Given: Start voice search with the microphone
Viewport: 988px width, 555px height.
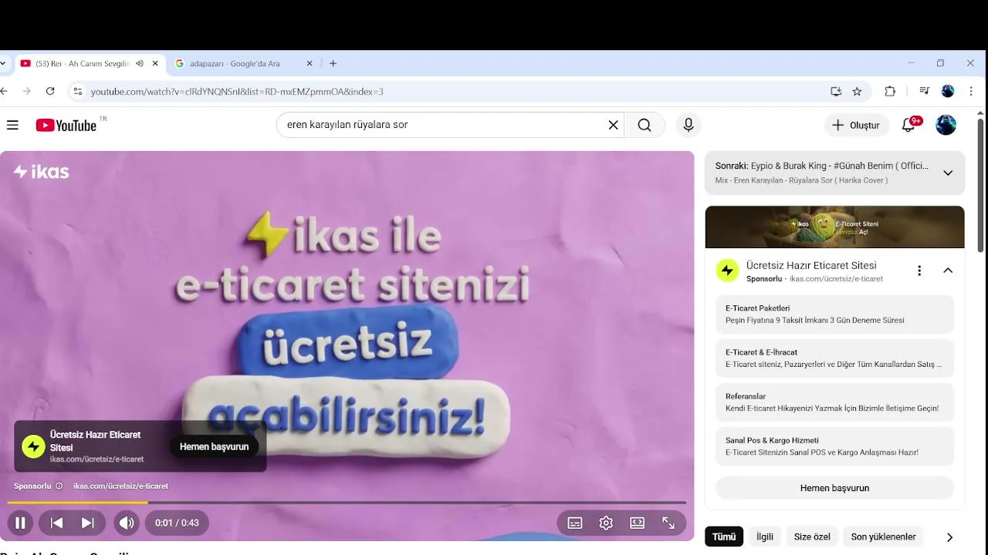Looking at the screenshot, I should [689, 125].
